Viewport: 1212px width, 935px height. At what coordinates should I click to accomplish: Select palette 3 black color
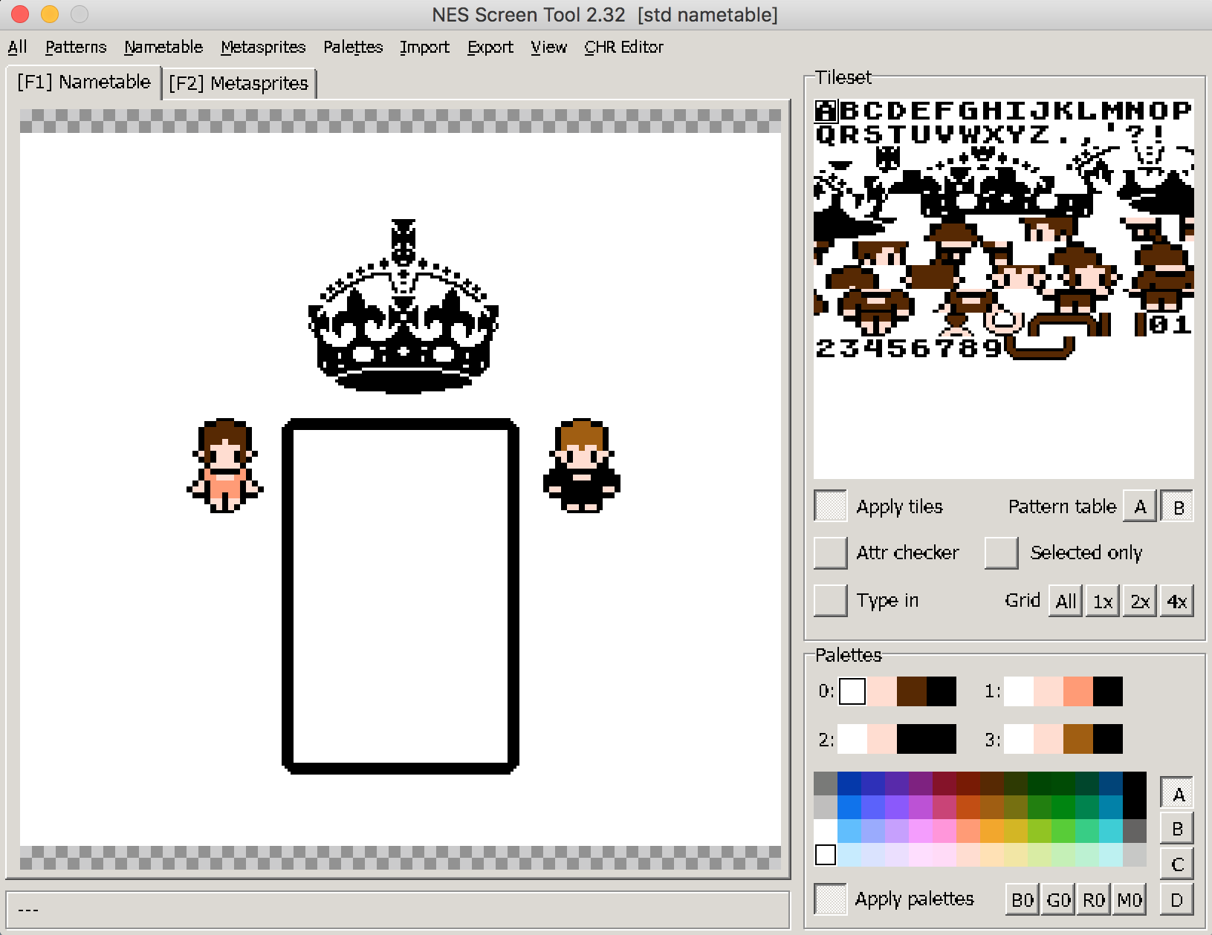point(1108,739)
